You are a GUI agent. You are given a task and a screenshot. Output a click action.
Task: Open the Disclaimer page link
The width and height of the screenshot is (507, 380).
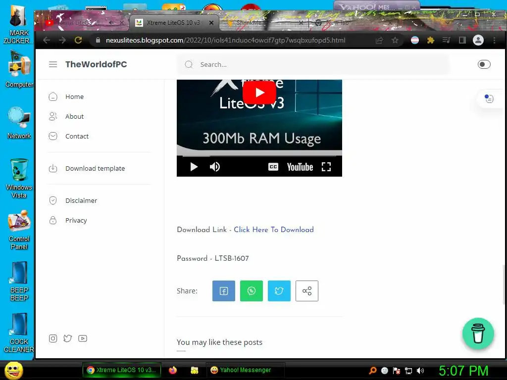81,200
